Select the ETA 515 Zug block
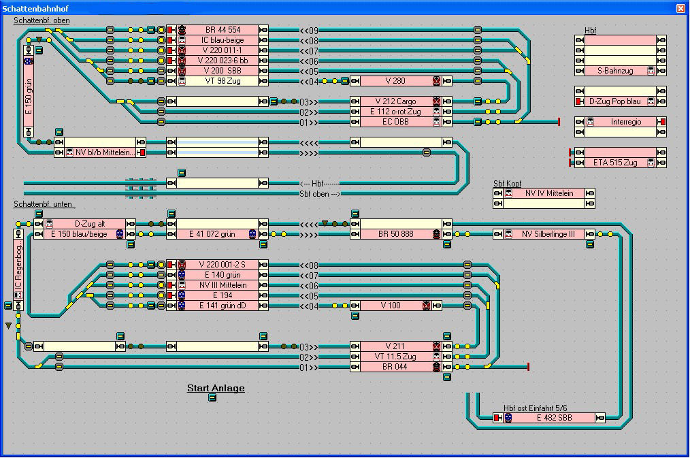The image size is (690, 458). (x=614, y=163)
